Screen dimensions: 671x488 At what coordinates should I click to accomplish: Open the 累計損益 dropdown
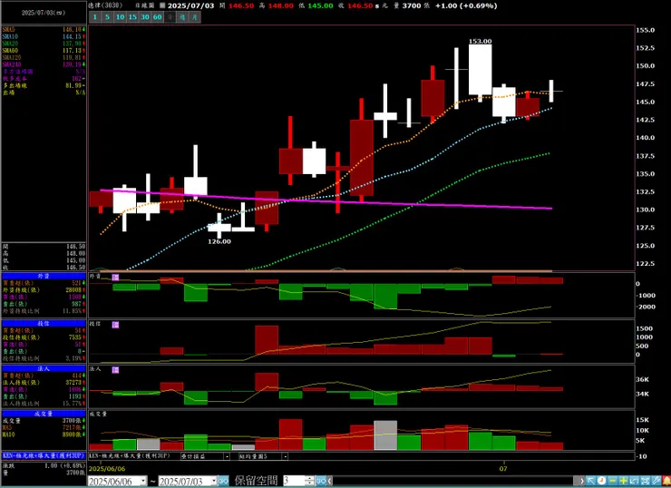(228, 456)
